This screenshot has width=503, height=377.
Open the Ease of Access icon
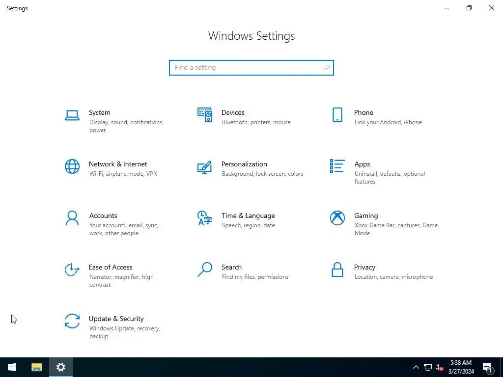pos(72,269)
